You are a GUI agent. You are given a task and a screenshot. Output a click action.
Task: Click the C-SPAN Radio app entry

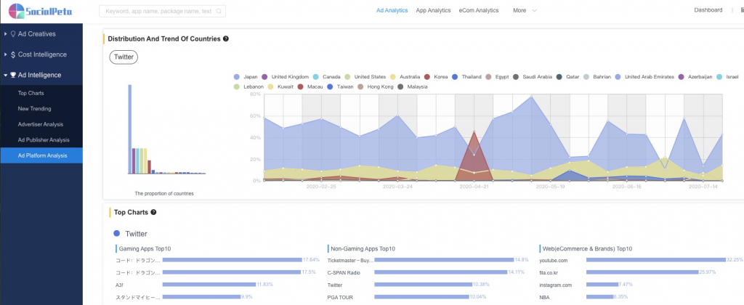[x=344, y=273]
